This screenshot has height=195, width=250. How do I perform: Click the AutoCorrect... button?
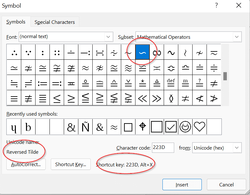pyautogui.click(x=26, y=165)
